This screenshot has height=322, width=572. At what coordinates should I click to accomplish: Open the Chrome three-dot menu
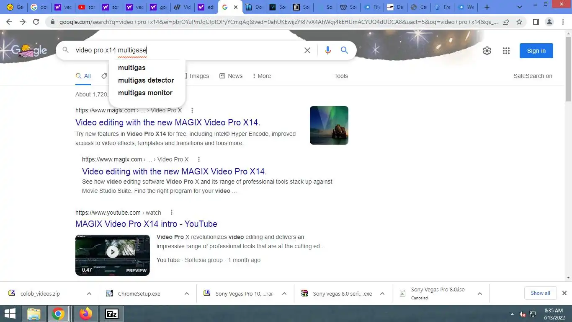(562, 22)
